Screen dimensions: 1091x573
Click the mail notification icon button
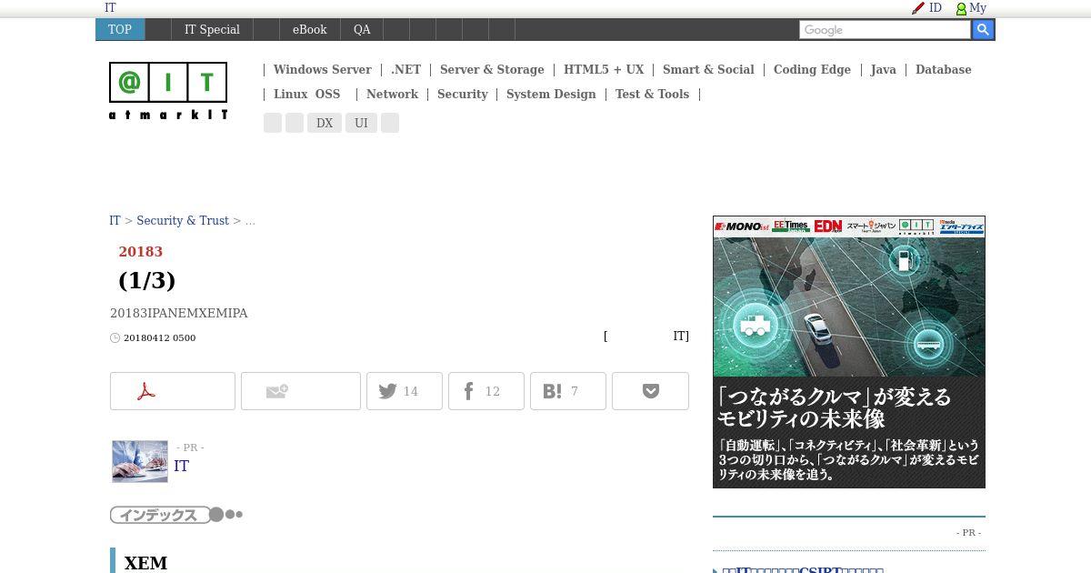[x=301, y=391]
